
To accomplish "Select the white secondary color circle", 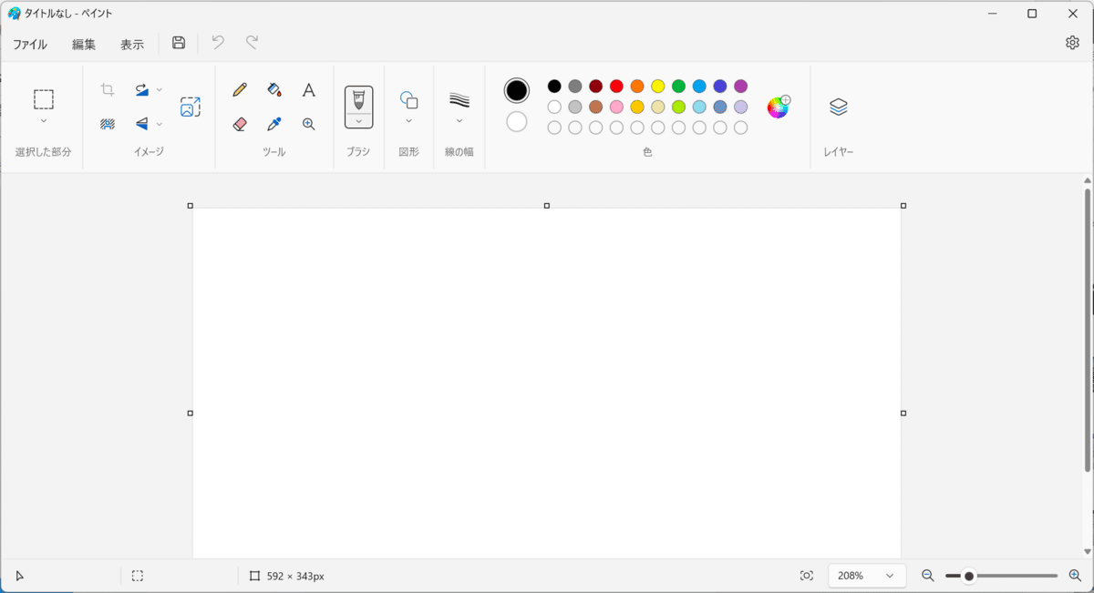I will tap(517, 121).
